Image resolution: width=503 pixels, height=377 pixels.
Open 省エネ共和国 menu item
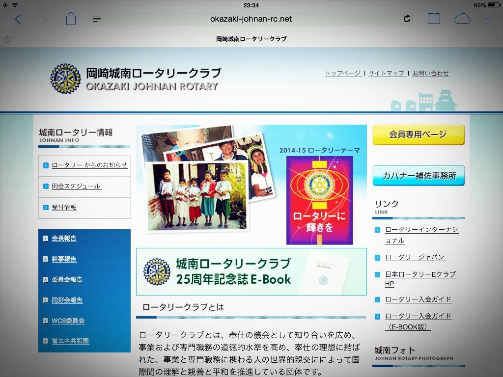pyautogui.click(x=70, y=341)
